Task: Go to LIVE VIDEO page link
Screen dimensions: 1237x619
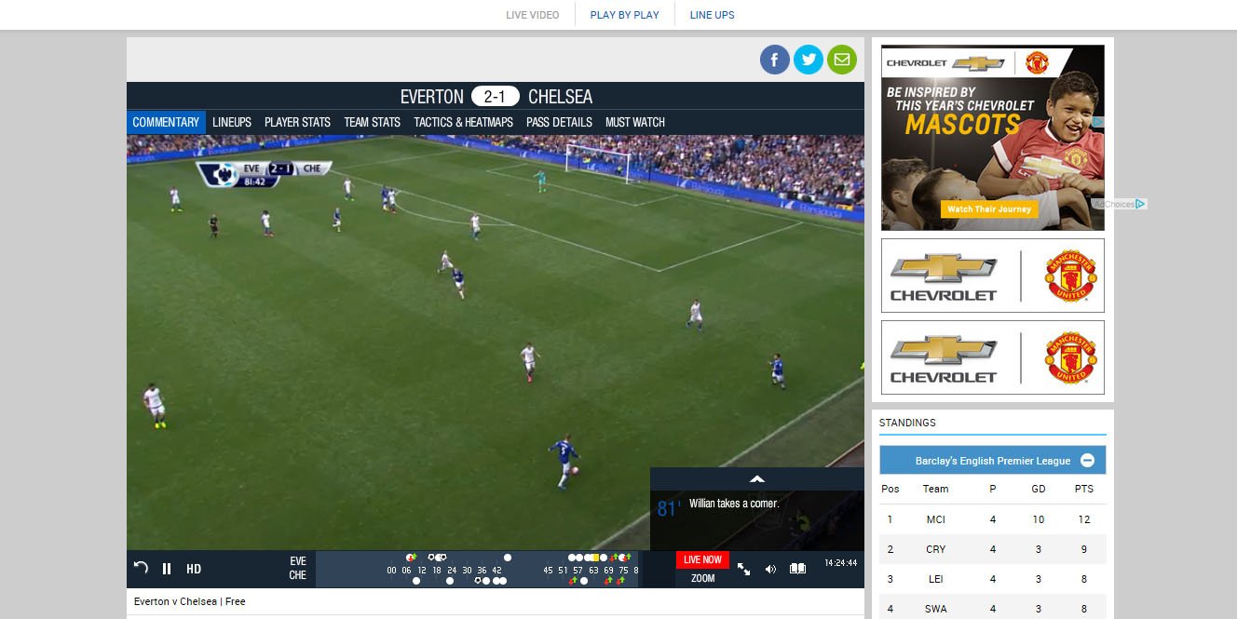Action: coord(532,15)
